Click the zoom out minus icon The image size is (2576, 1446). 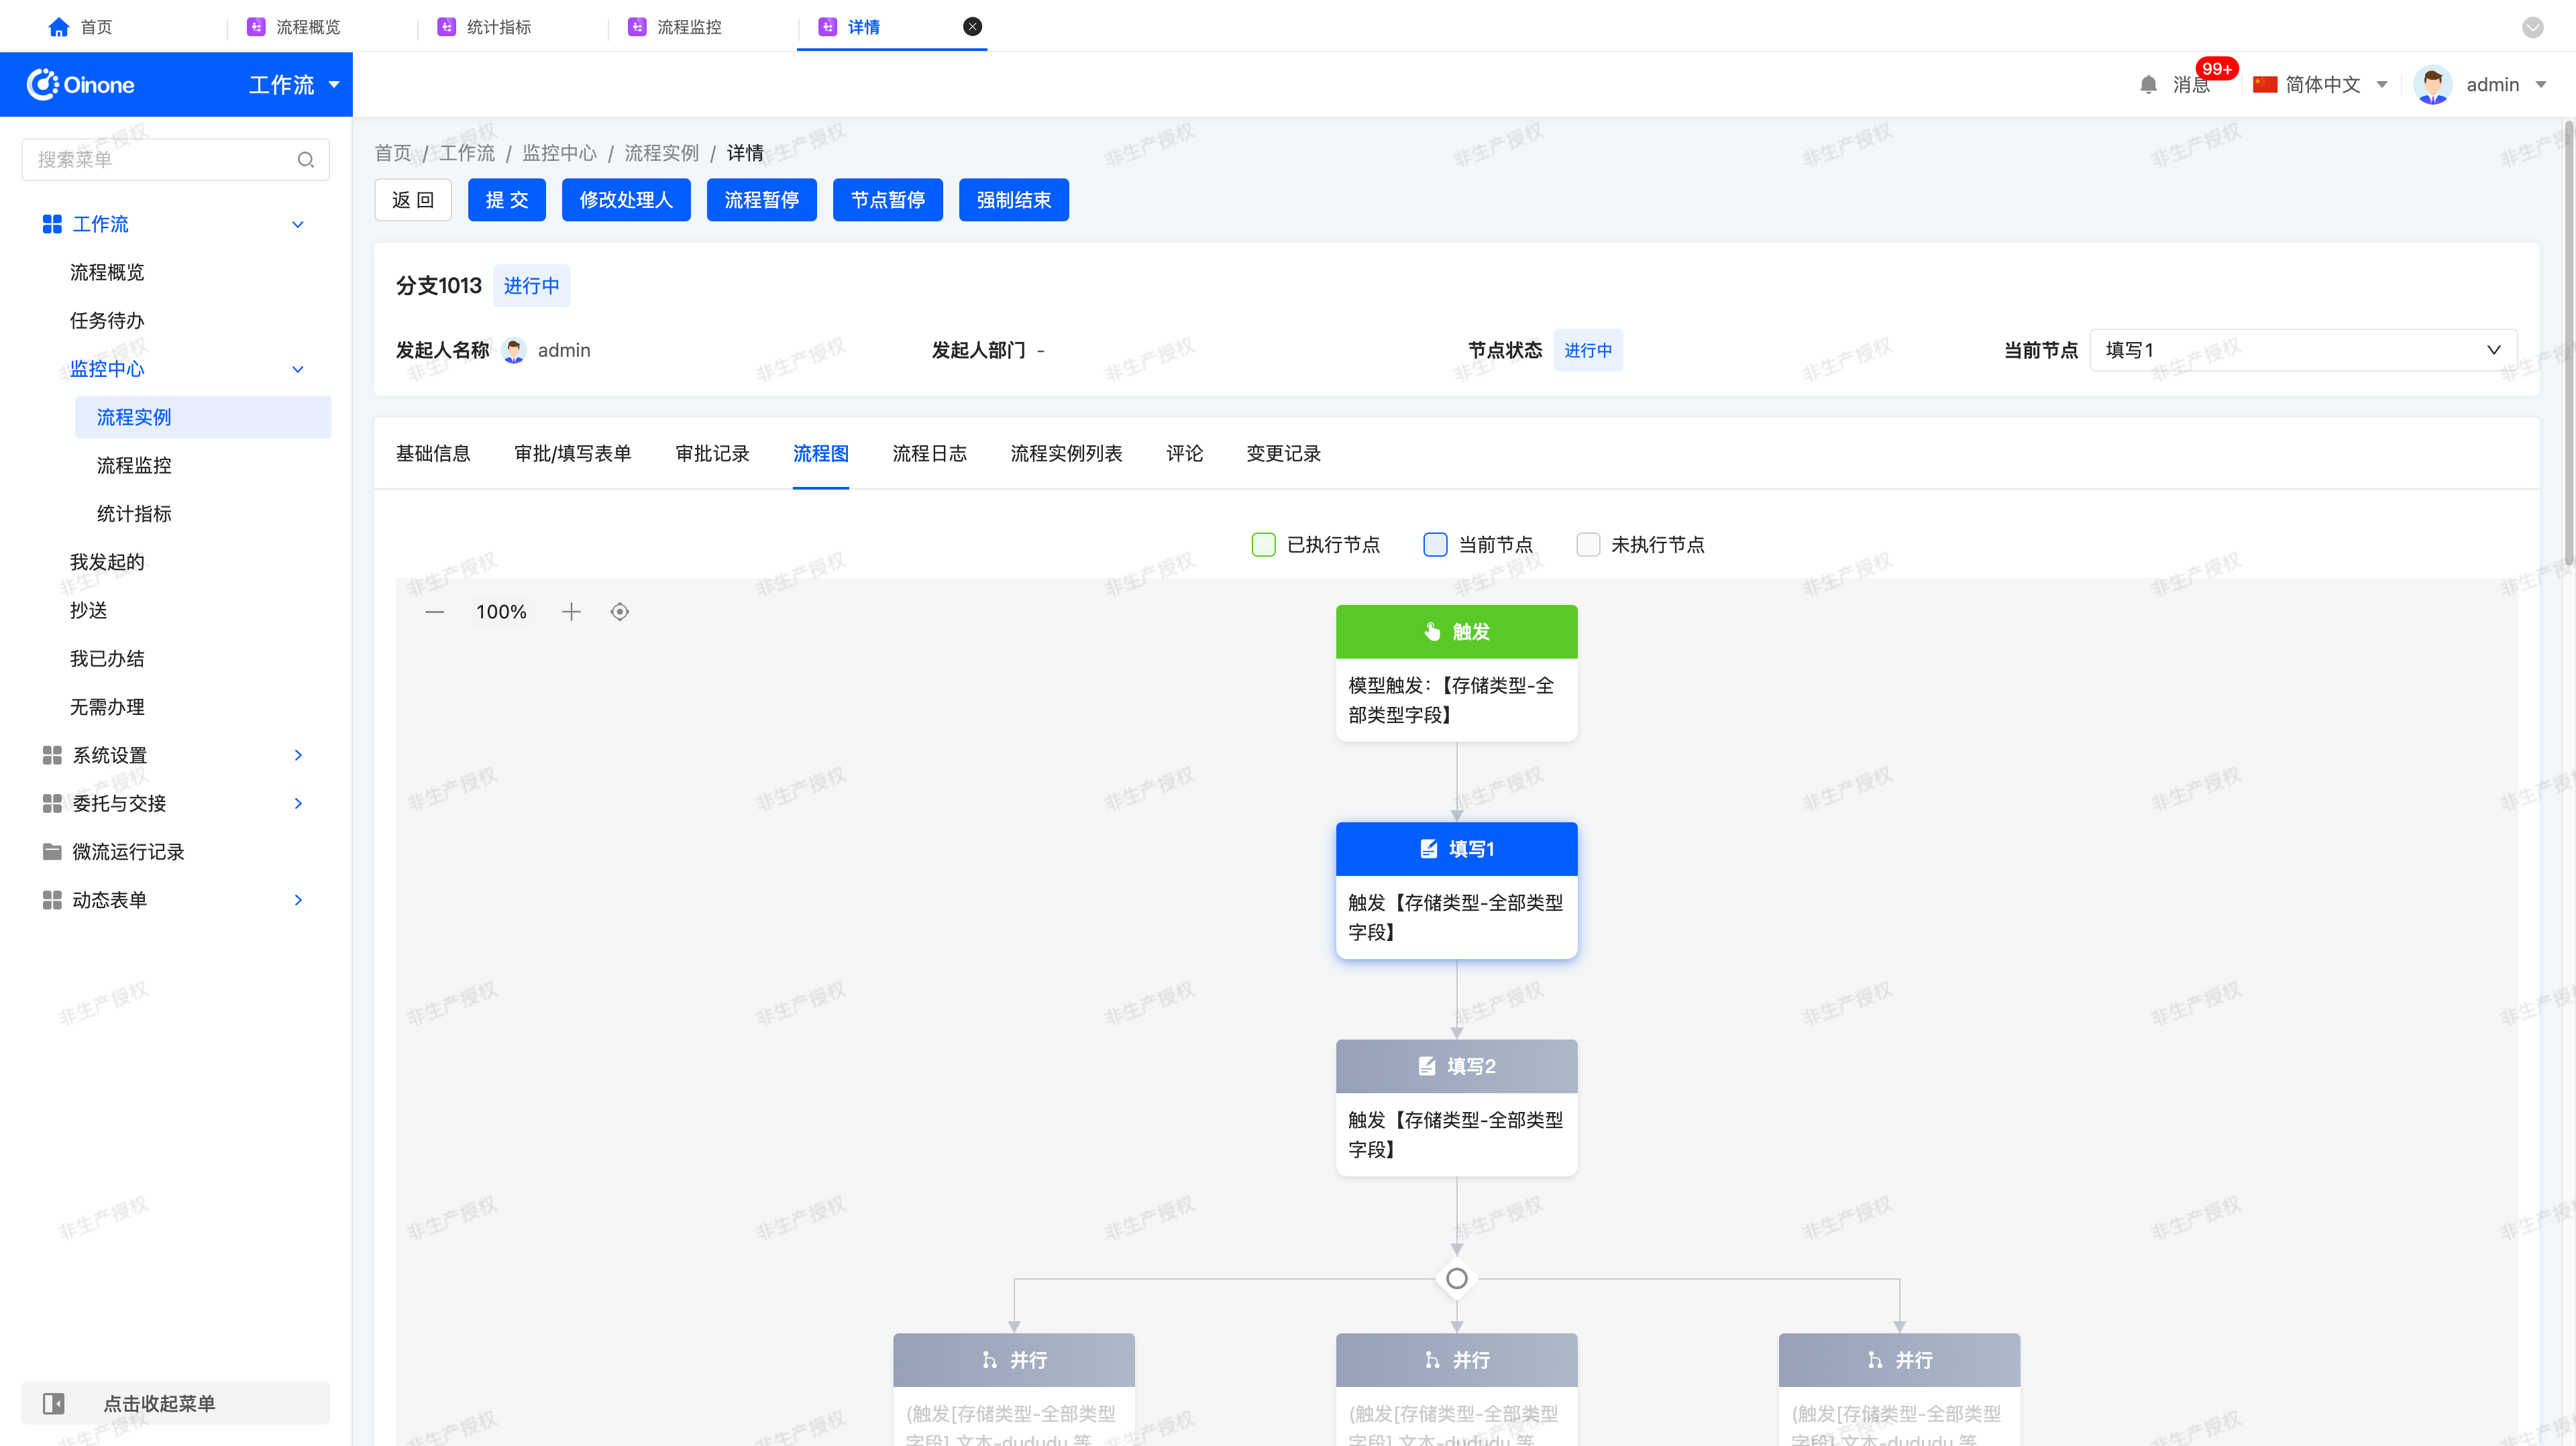tap(434, 612)
